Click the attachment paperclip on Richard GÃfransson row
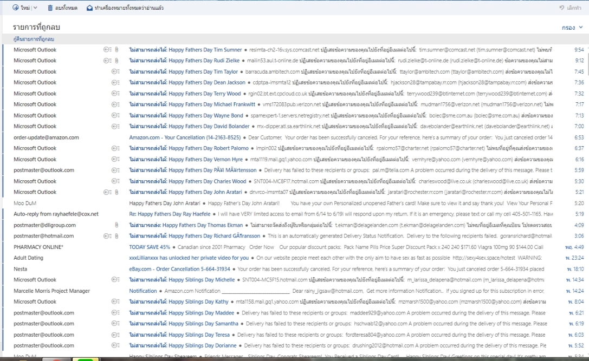This screenshot has height=361, width=589. click(x=116, y=236)
